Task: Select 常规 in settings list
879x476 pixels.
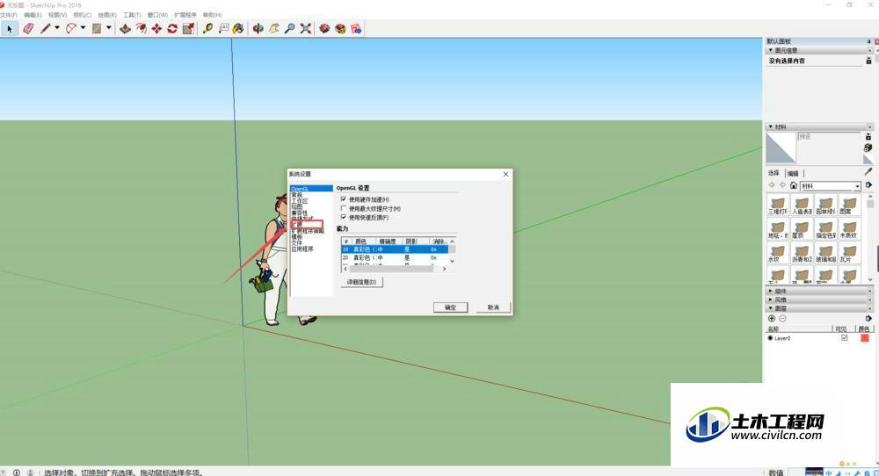Action: (296, 195)
